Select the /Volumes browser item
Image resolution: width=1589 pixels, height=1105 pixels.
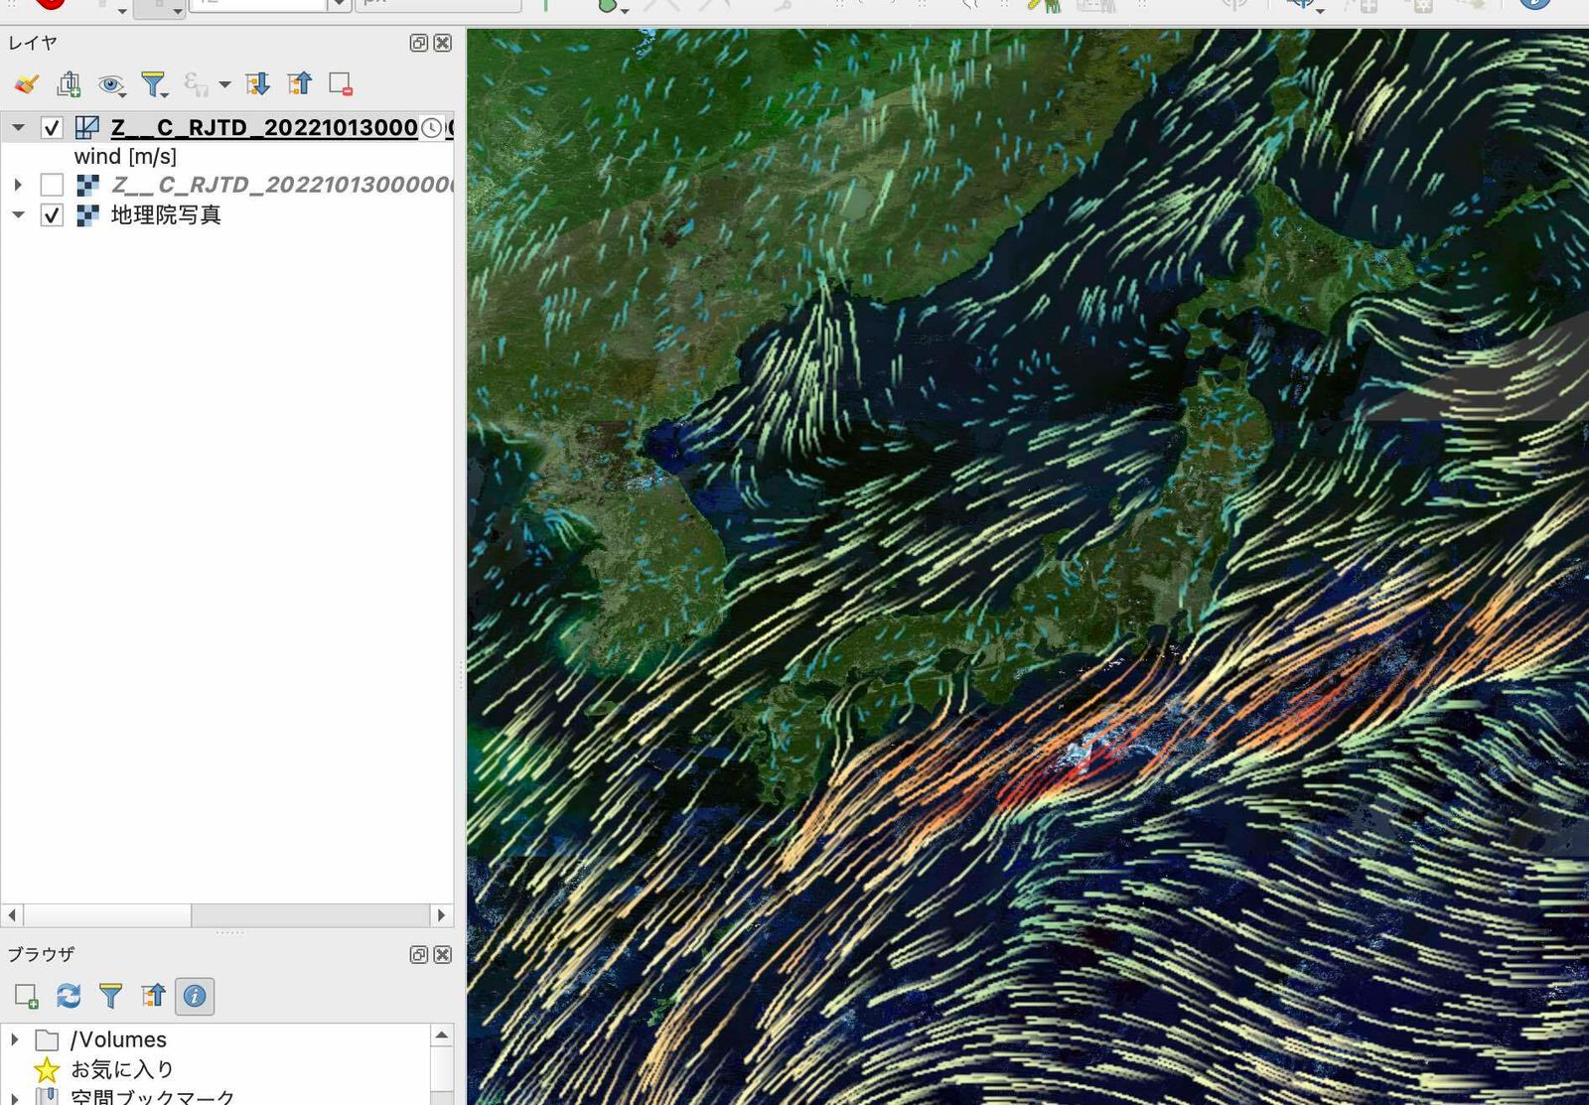tap(118, 1039)
